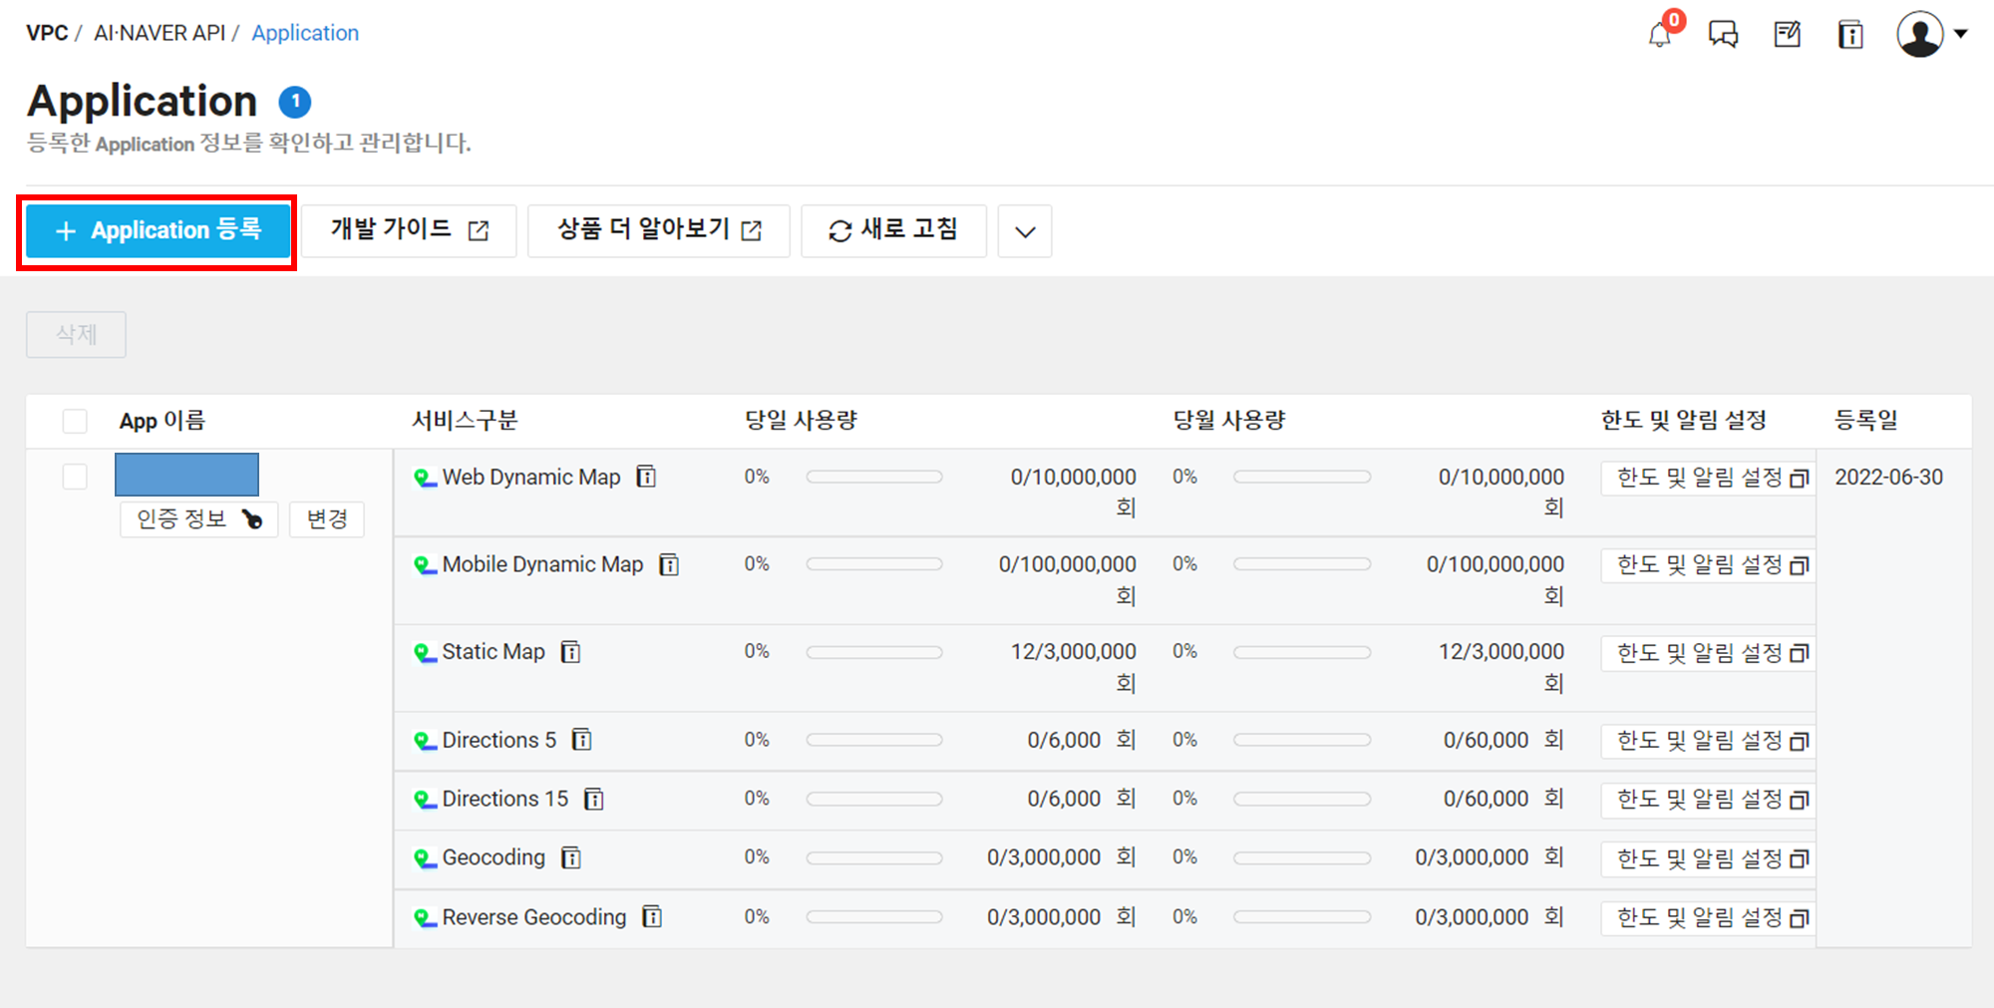Click the 당월 사용량 column header
The image size is (1994, 1008).
click(x=1229, y=421)
